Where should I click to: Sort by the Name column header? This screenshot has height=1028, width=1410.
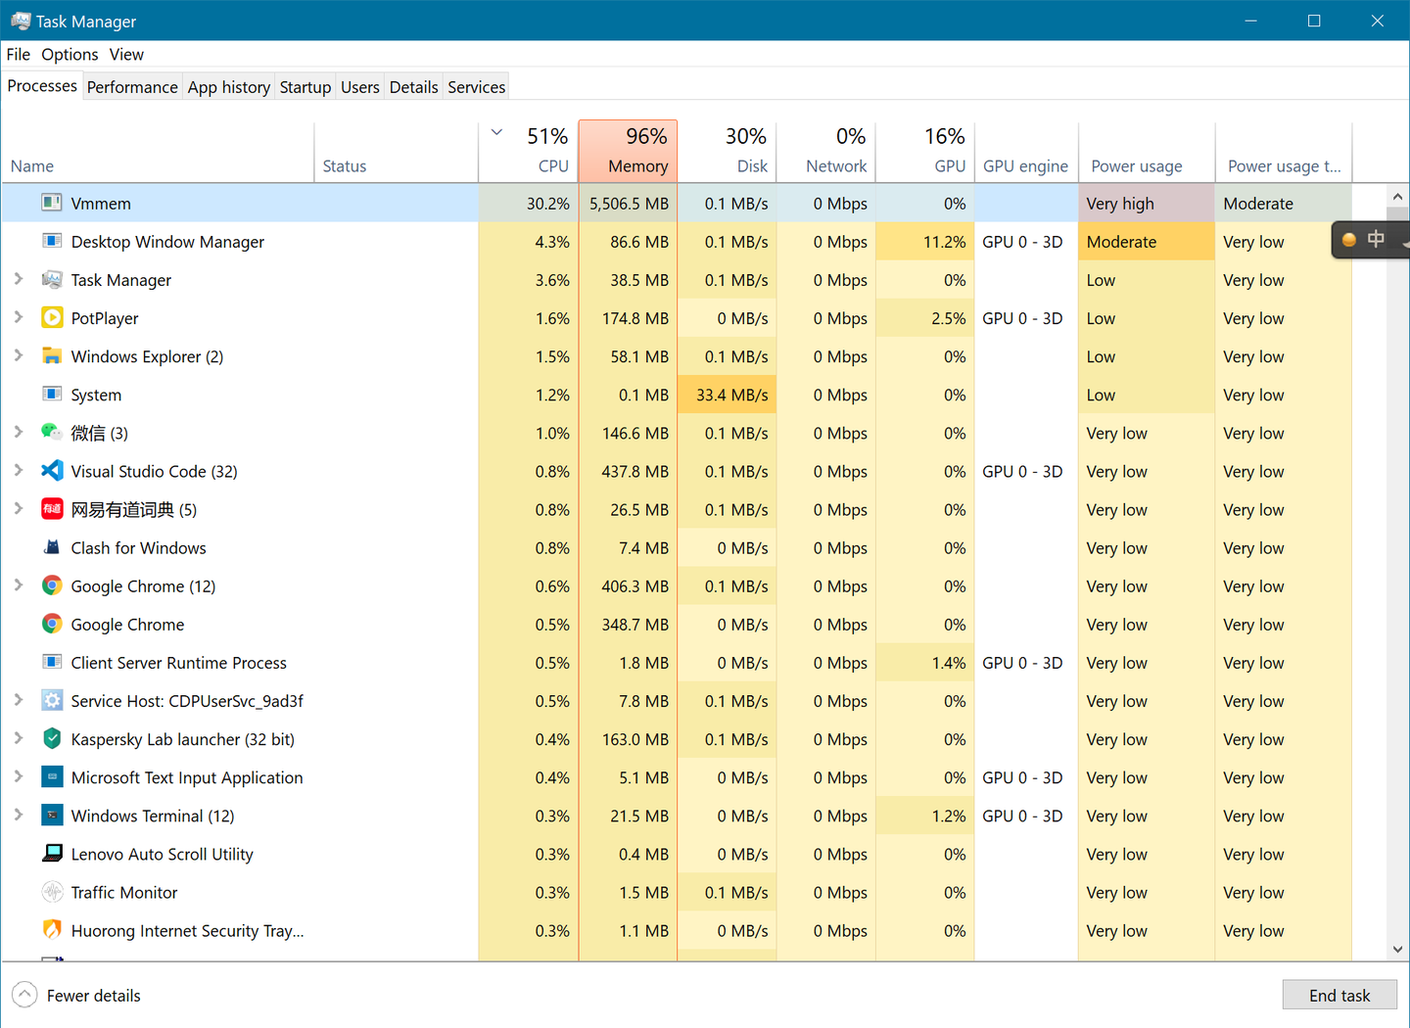[x=158, y=152]
